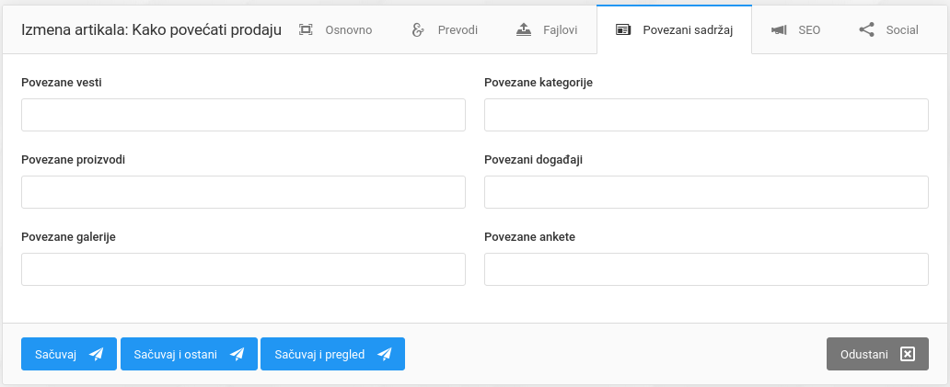Select the Povezane proizvodi input box
950x387 pixels.
click(243, 192)
